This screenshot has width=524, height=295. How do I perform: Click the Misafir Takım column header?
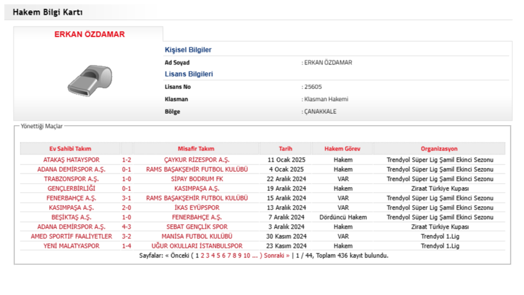click(x=196, y=149)
